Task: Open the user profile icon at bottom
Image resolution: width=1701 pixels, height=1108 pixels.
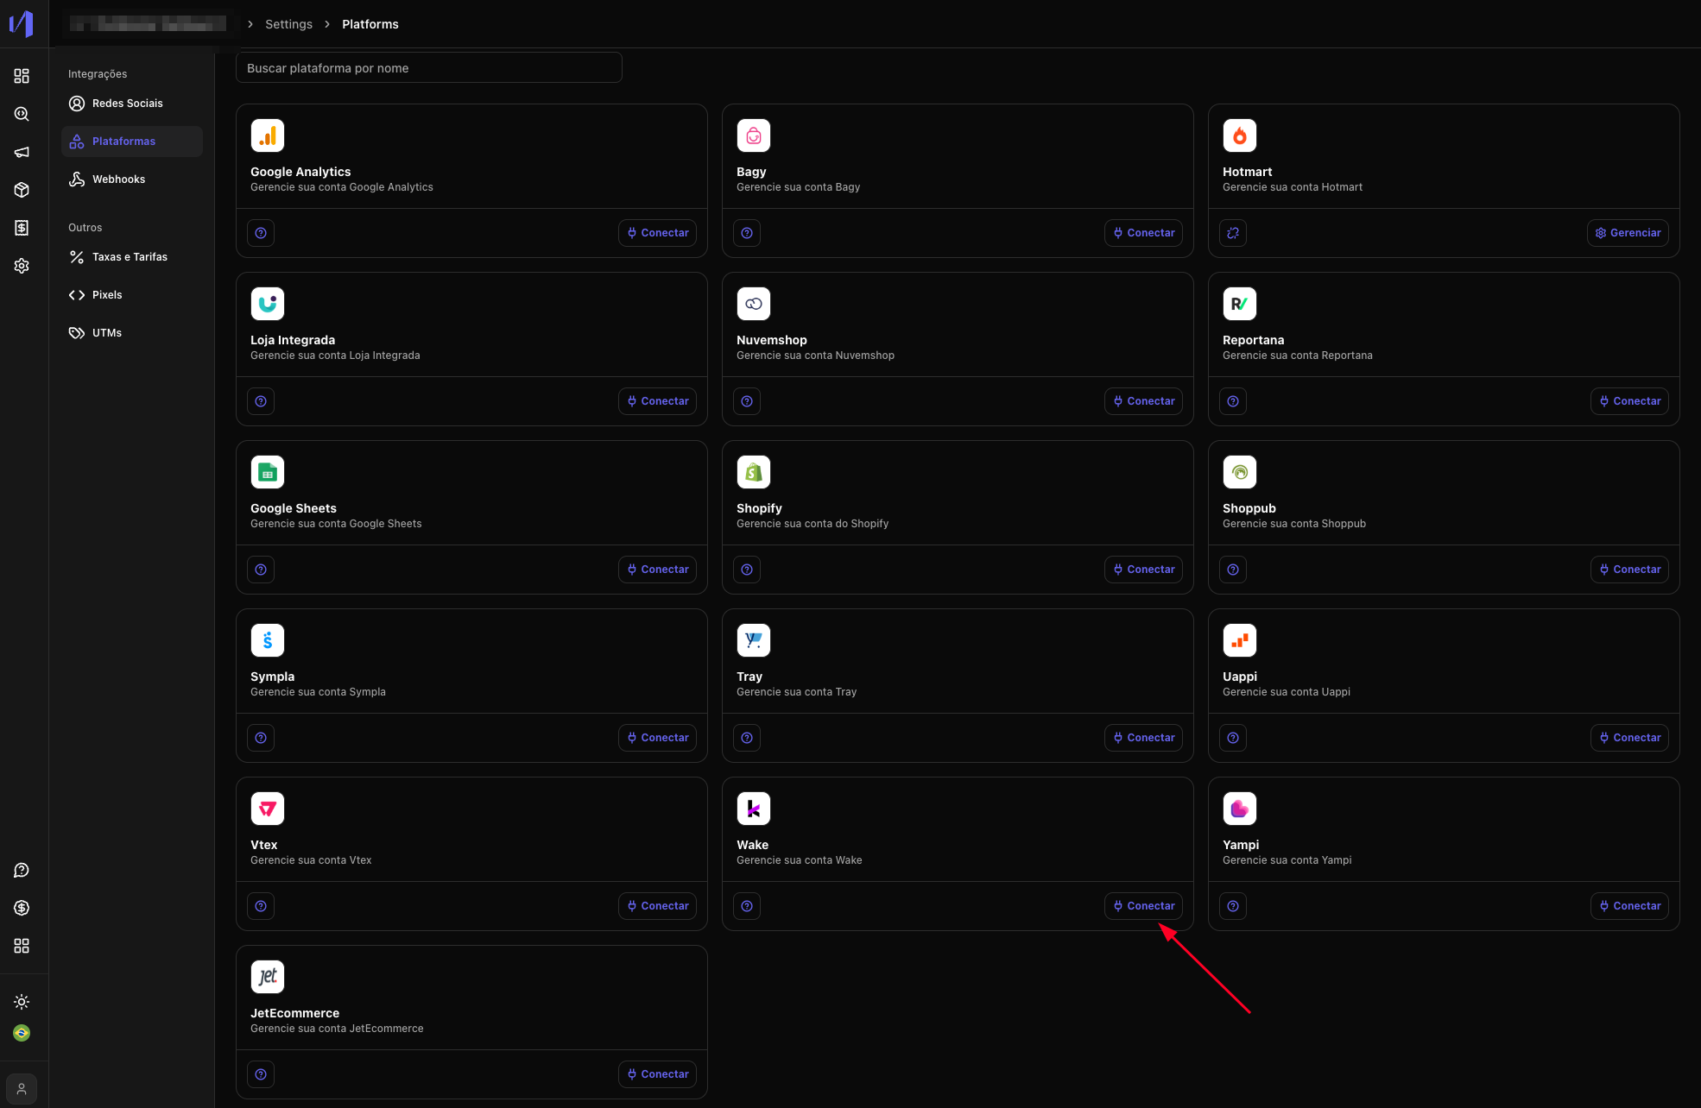Action: pos(22,1089)
